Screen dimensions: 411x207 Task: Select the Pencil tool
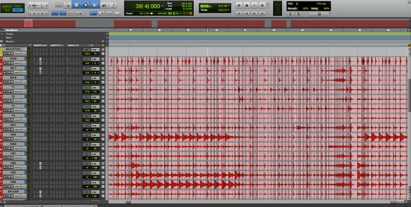pos(113,5)
